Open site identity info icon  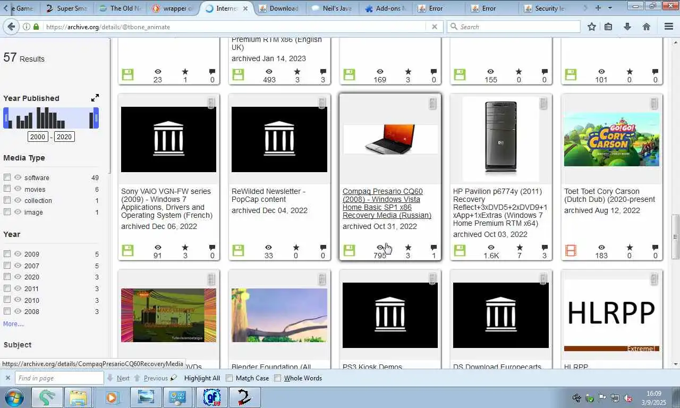click(x=27, y=27)
